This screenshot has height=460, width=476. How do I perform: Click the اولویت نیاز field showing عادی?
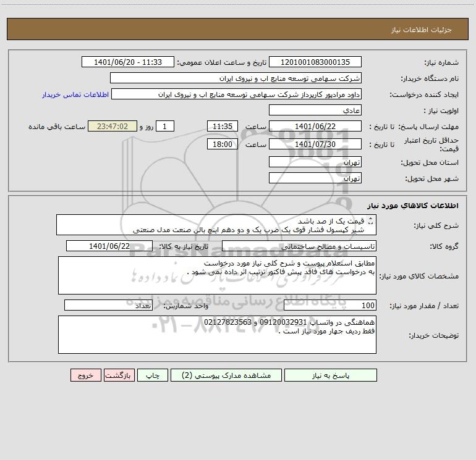pyautogui.click(x=315, y=110)
